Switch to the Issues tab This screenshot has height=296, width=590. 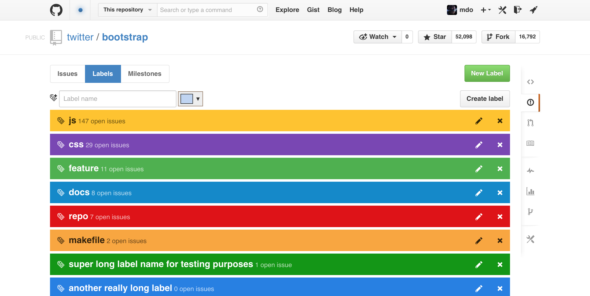tap(67, 74)
